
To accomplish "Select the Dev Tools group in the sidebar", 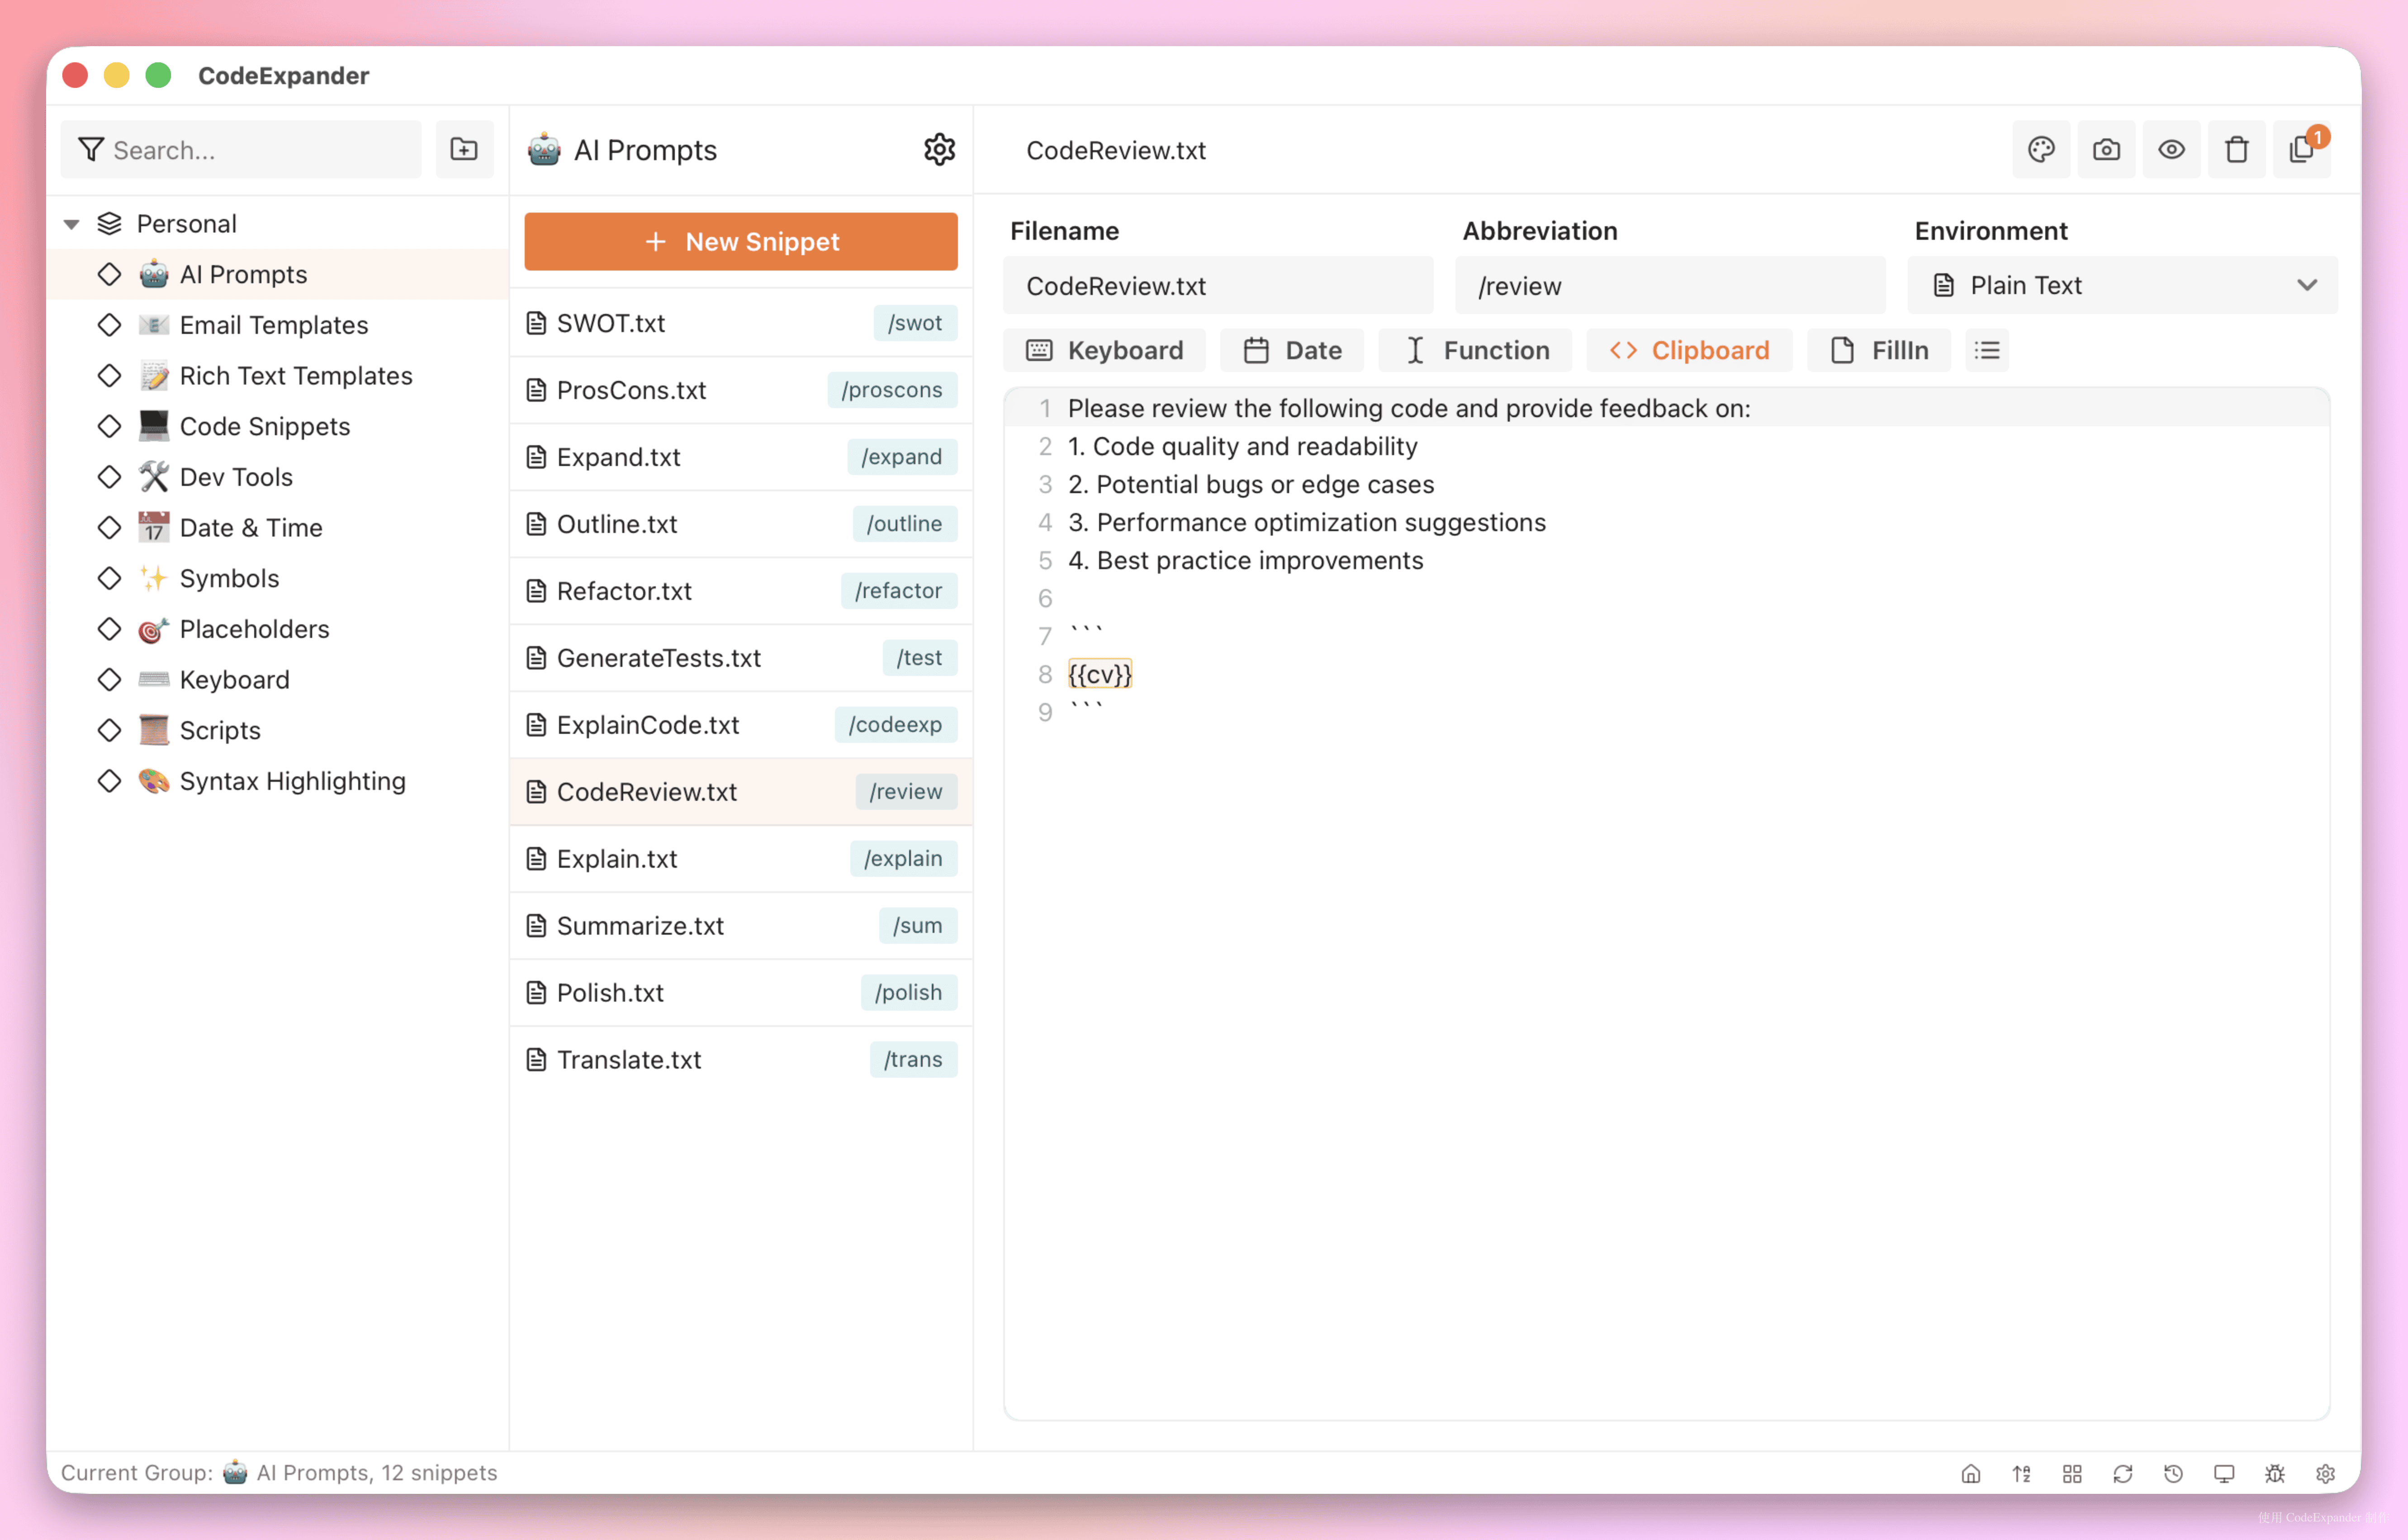I will click(x=236, y=477).
